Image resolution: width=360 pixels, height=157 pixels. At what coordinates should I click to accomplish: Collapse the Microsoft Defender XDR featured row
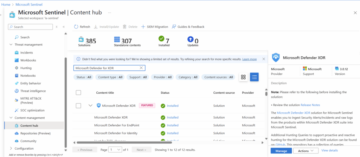pos(90,106)
